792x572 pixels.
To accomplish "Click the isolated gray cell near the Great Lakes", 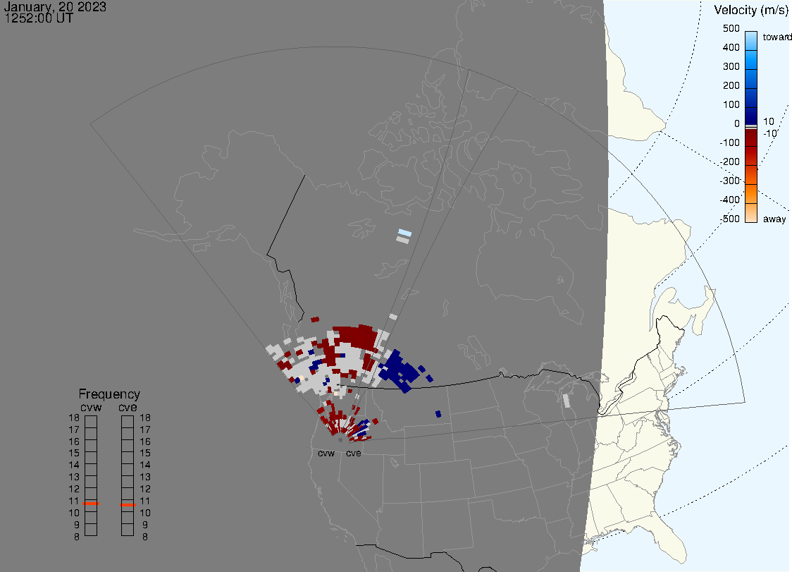I will [566, 400].
